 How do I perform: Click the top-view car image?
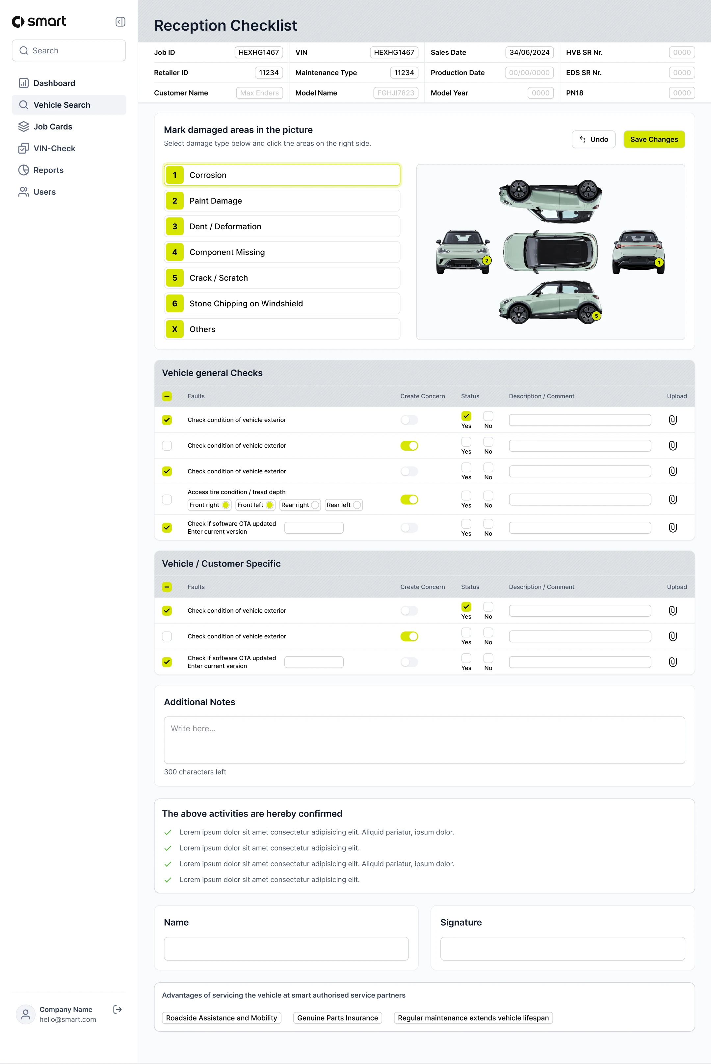[x=550, y=251]
